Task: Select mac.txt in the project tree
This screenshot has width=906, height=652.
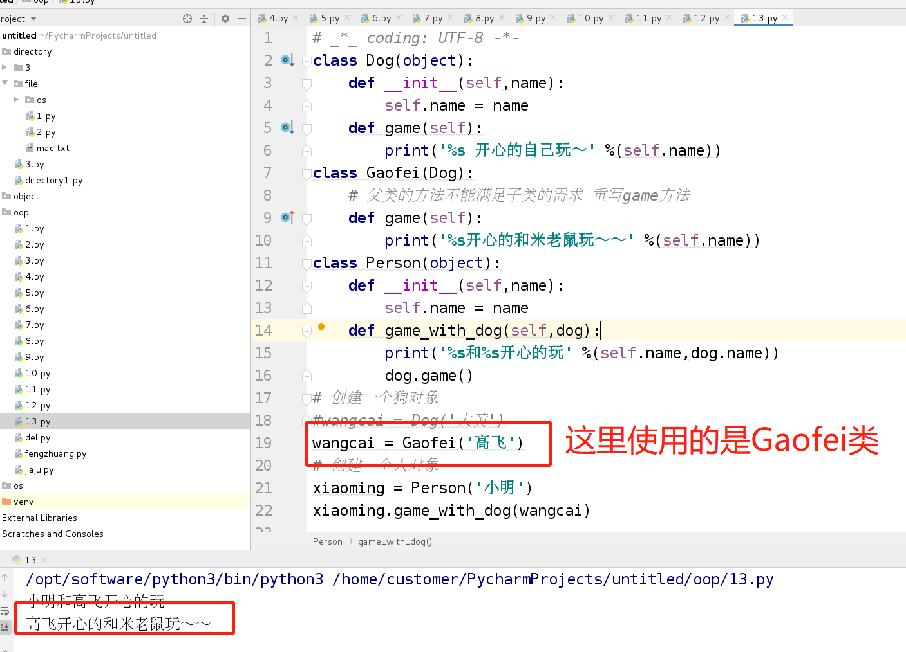Action: click(53, 148)
